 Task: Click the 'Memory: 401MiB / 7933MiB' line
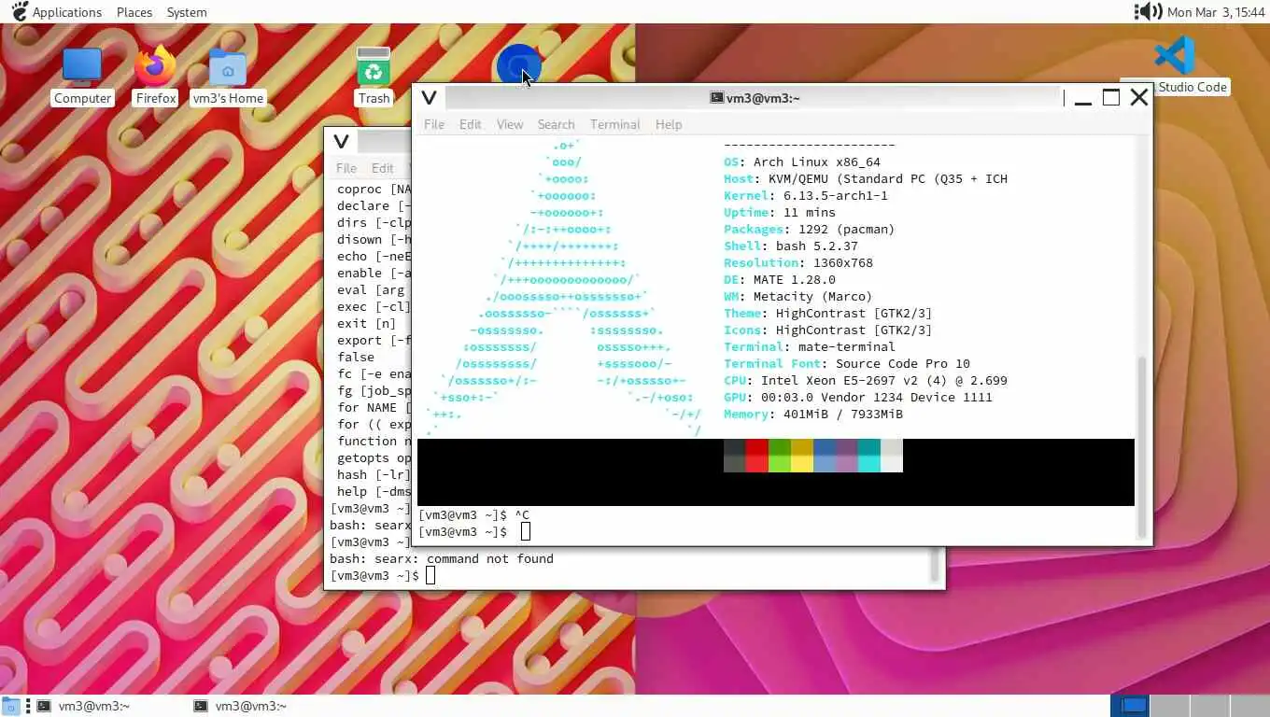(813, 414)
